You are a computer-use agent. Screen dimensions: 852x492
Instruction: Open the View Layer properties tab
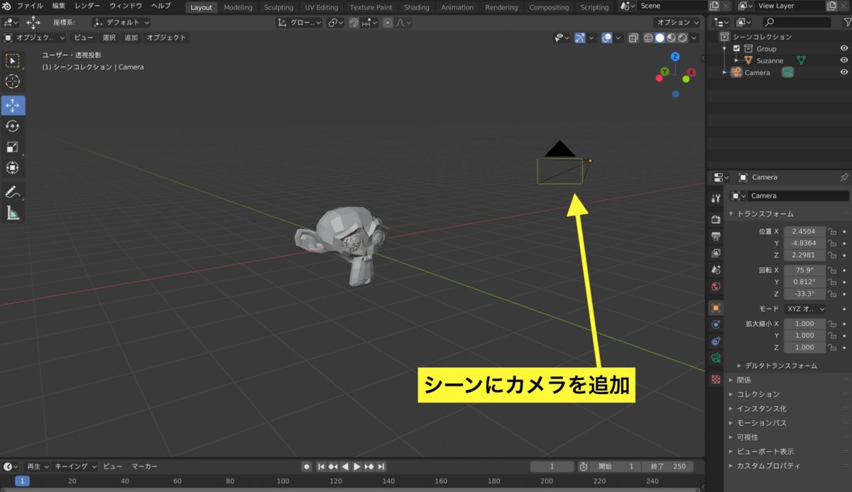tap(716, 253)
